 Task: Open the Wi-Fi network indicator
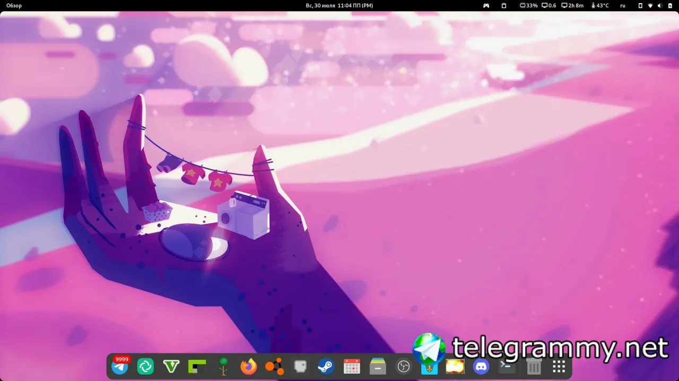650,5
